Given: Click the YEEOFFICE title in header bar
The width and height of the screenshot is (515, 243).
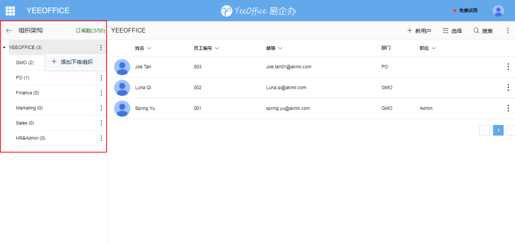Looking at the screenshot, I should [48, 11].
